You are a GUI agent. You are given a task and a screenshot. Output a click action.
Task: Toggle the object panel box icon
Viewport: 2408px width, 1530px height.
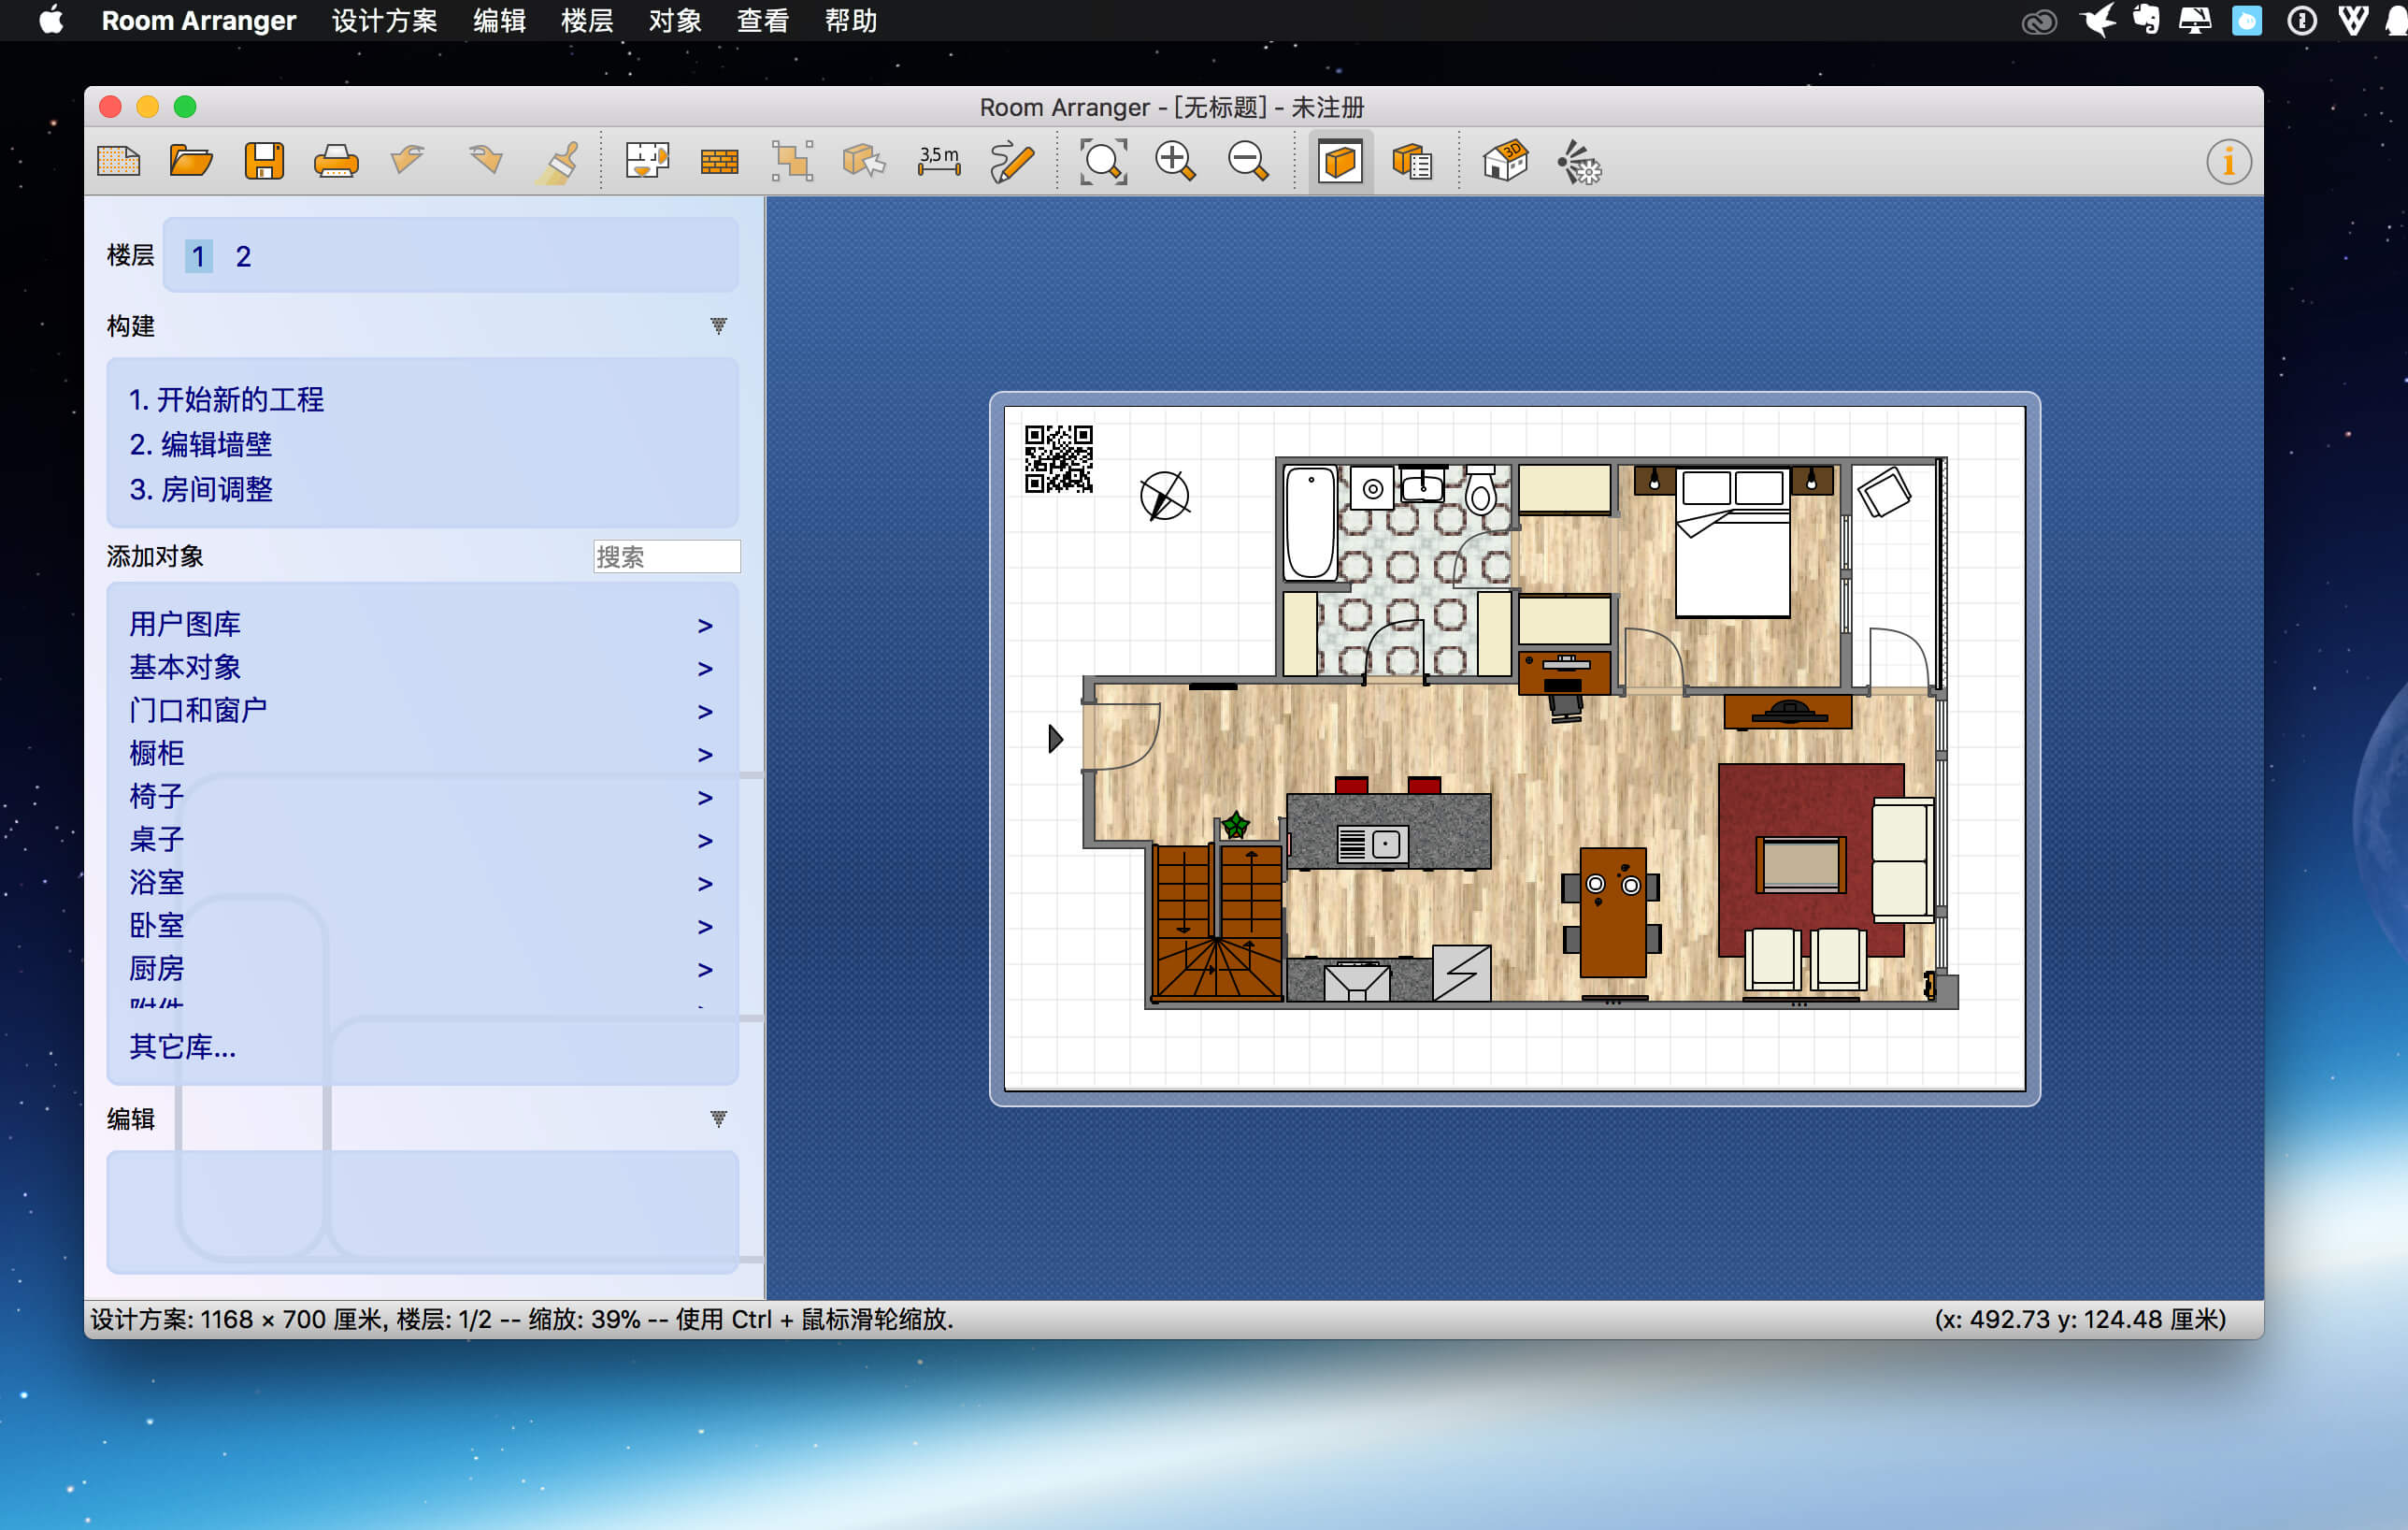point(1340,161)
